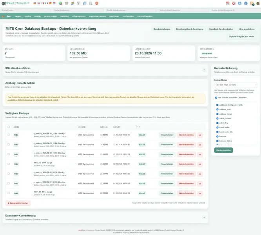Viewport: 261px width, 235px height.
Task: Uncheck the address_book table
Action: tap(217, 109)
